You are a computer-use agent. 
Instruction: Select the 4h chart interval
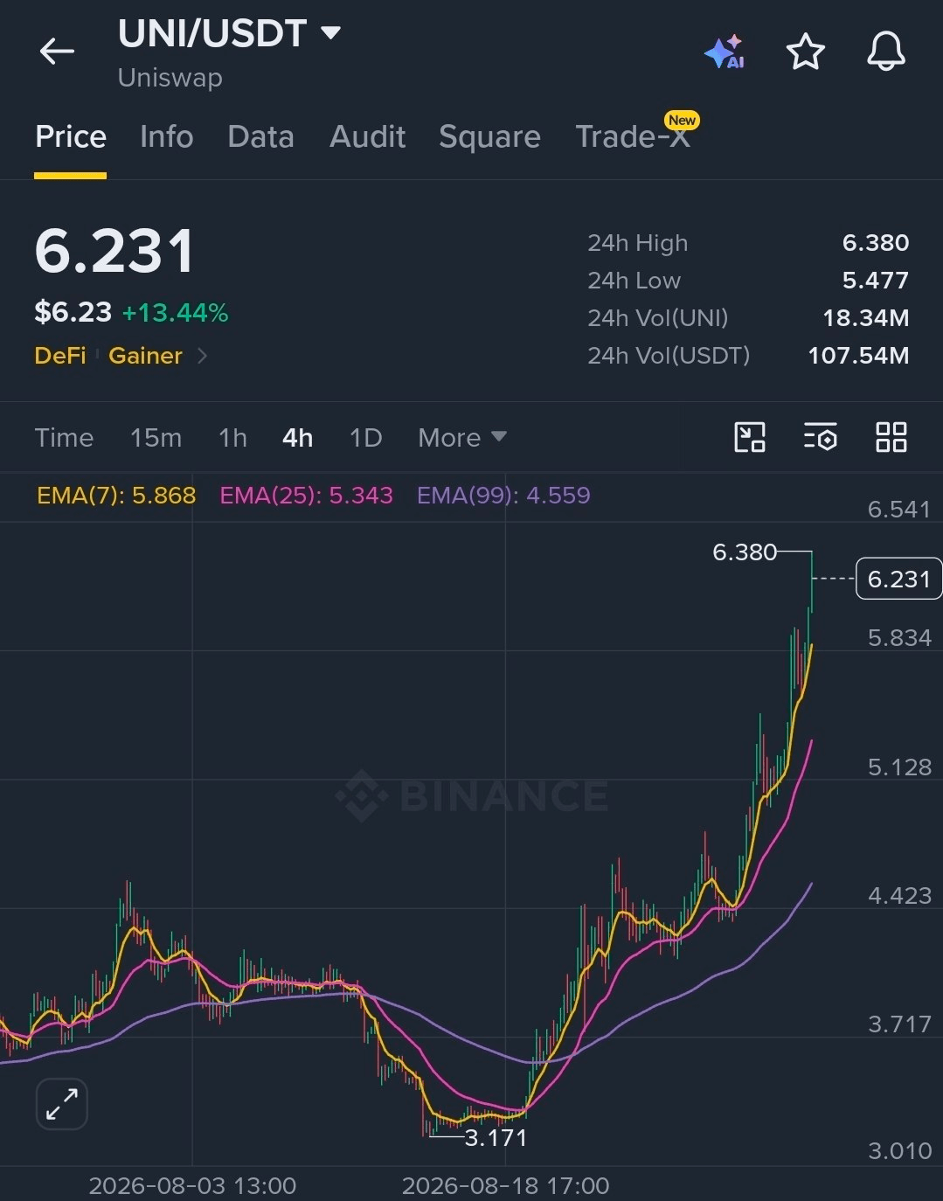pyautogui.click(x=297, y=437)
